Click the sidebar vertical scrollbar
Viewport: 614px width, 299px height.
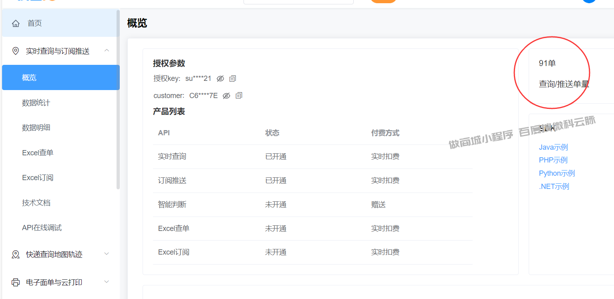[x=118, y=99]
